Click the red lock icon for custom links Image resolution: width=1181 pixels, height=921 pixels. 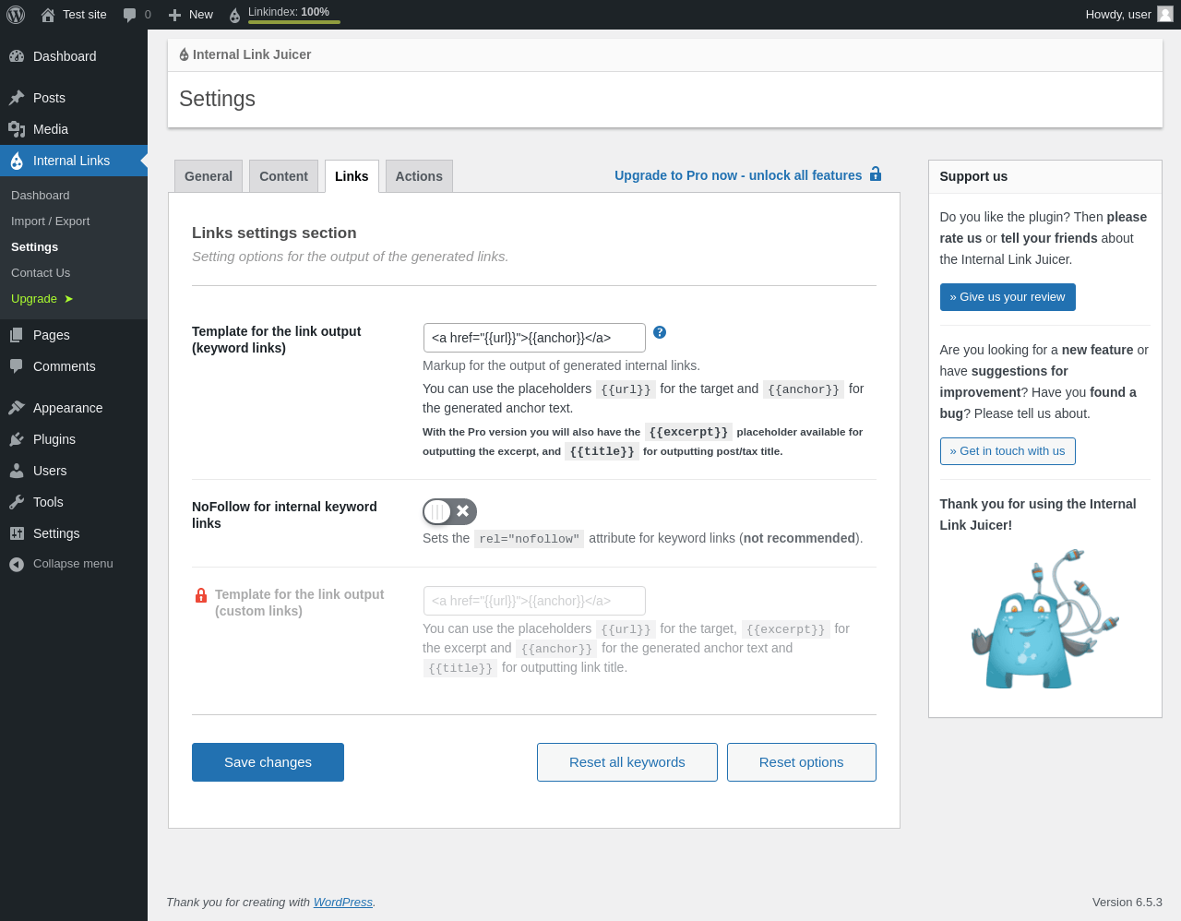(201, 595)
